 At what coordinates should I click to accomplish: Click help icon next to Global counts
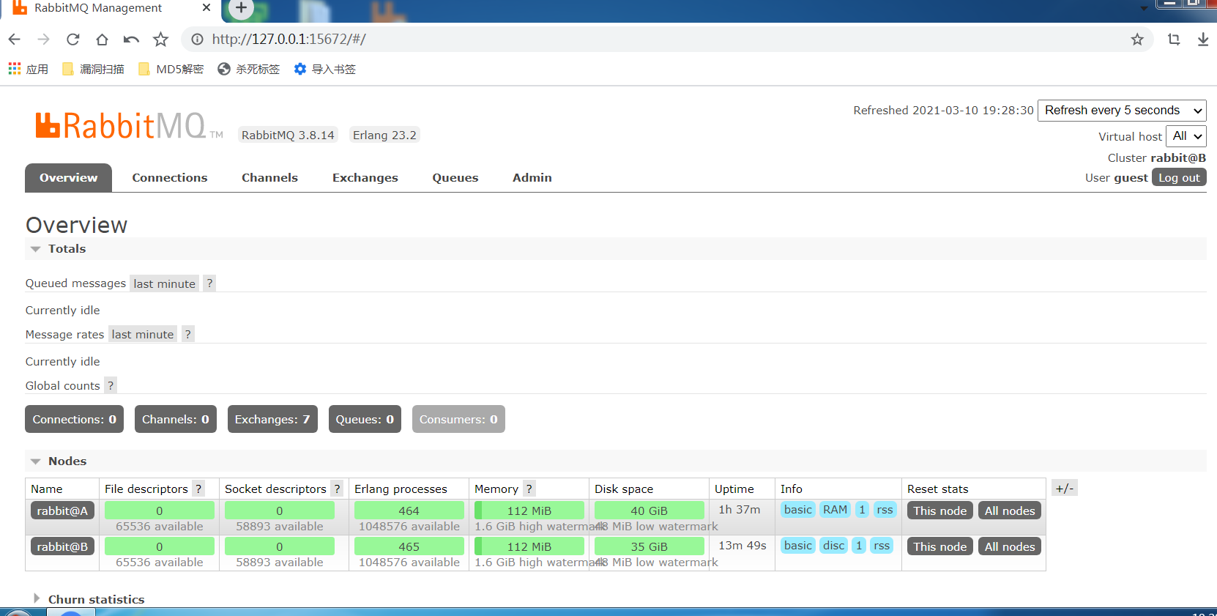click(x=111, y=385)
